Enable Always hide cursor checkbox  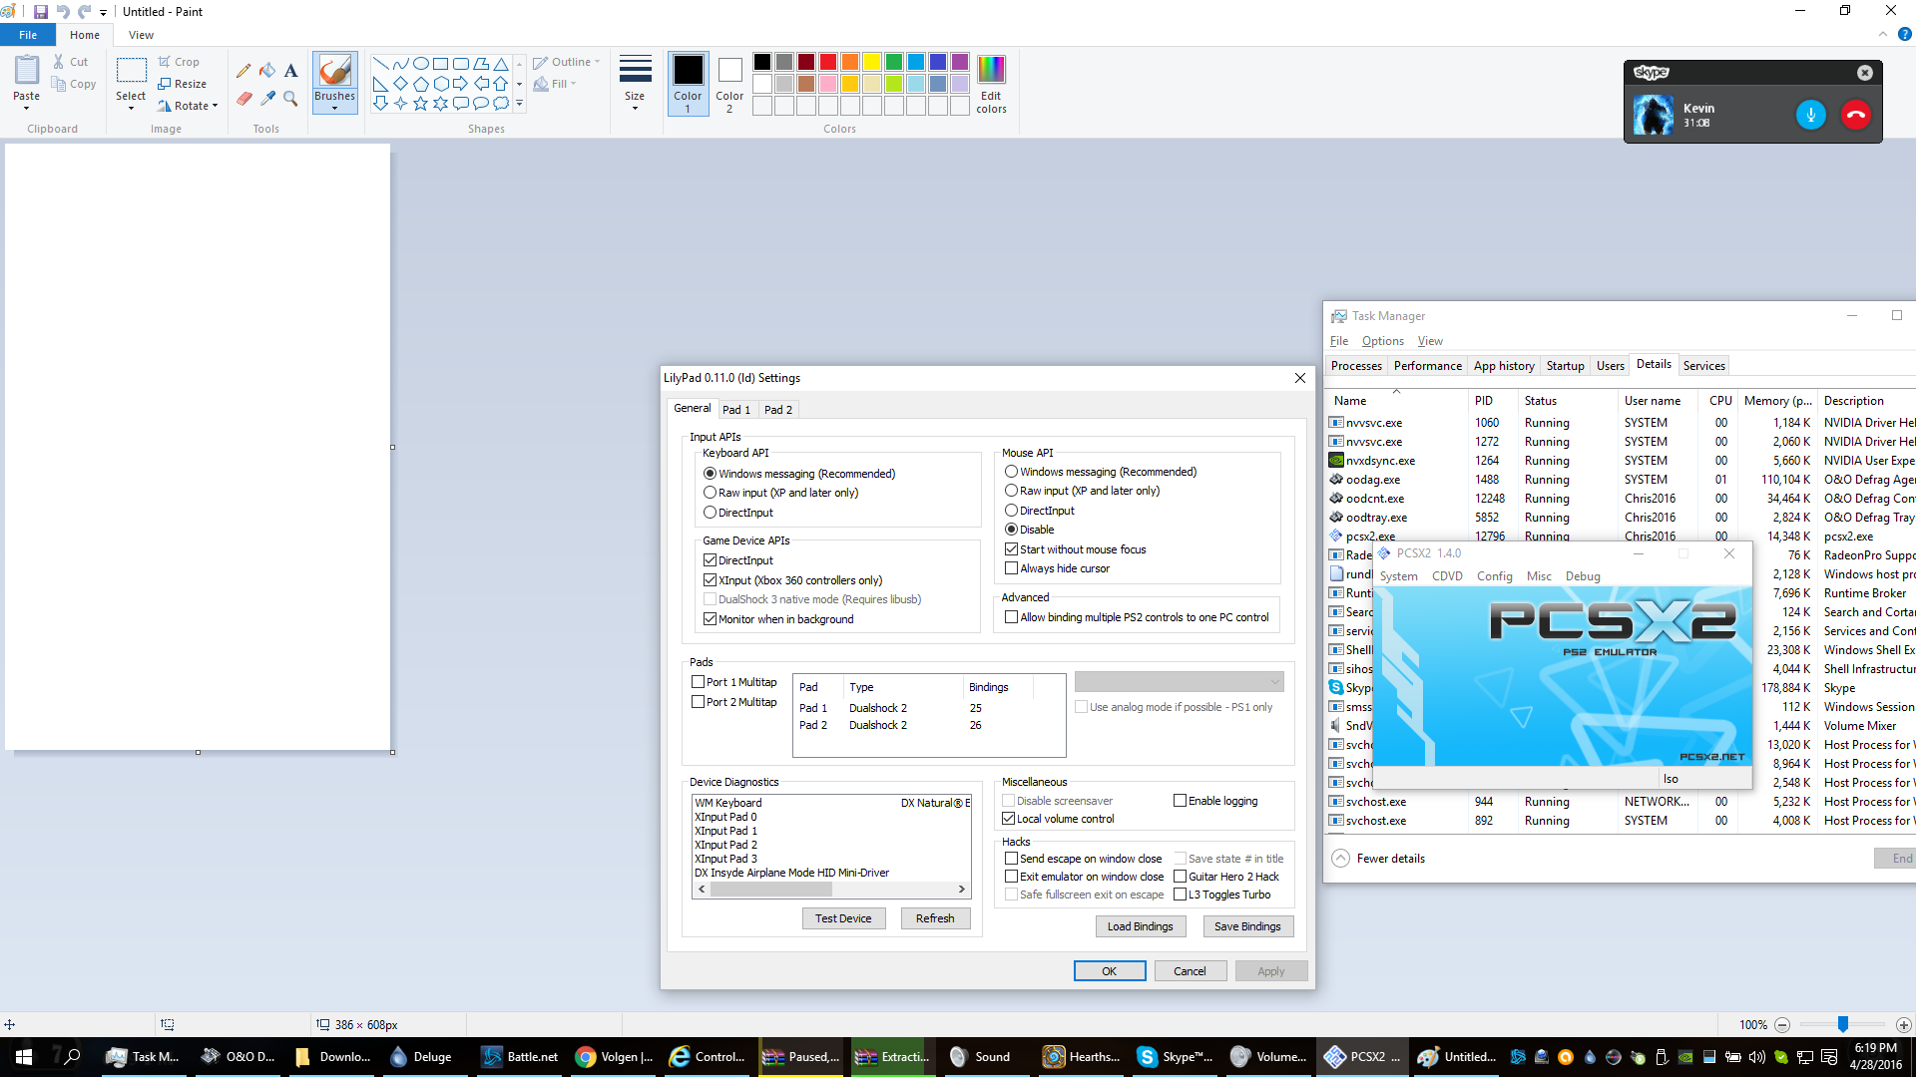1011,568
